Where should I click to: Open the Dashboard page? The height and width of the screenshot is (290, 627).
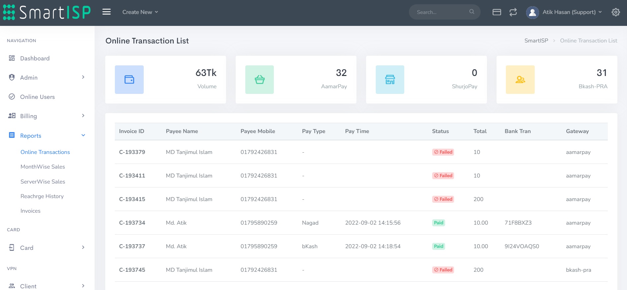click(35, 58)
